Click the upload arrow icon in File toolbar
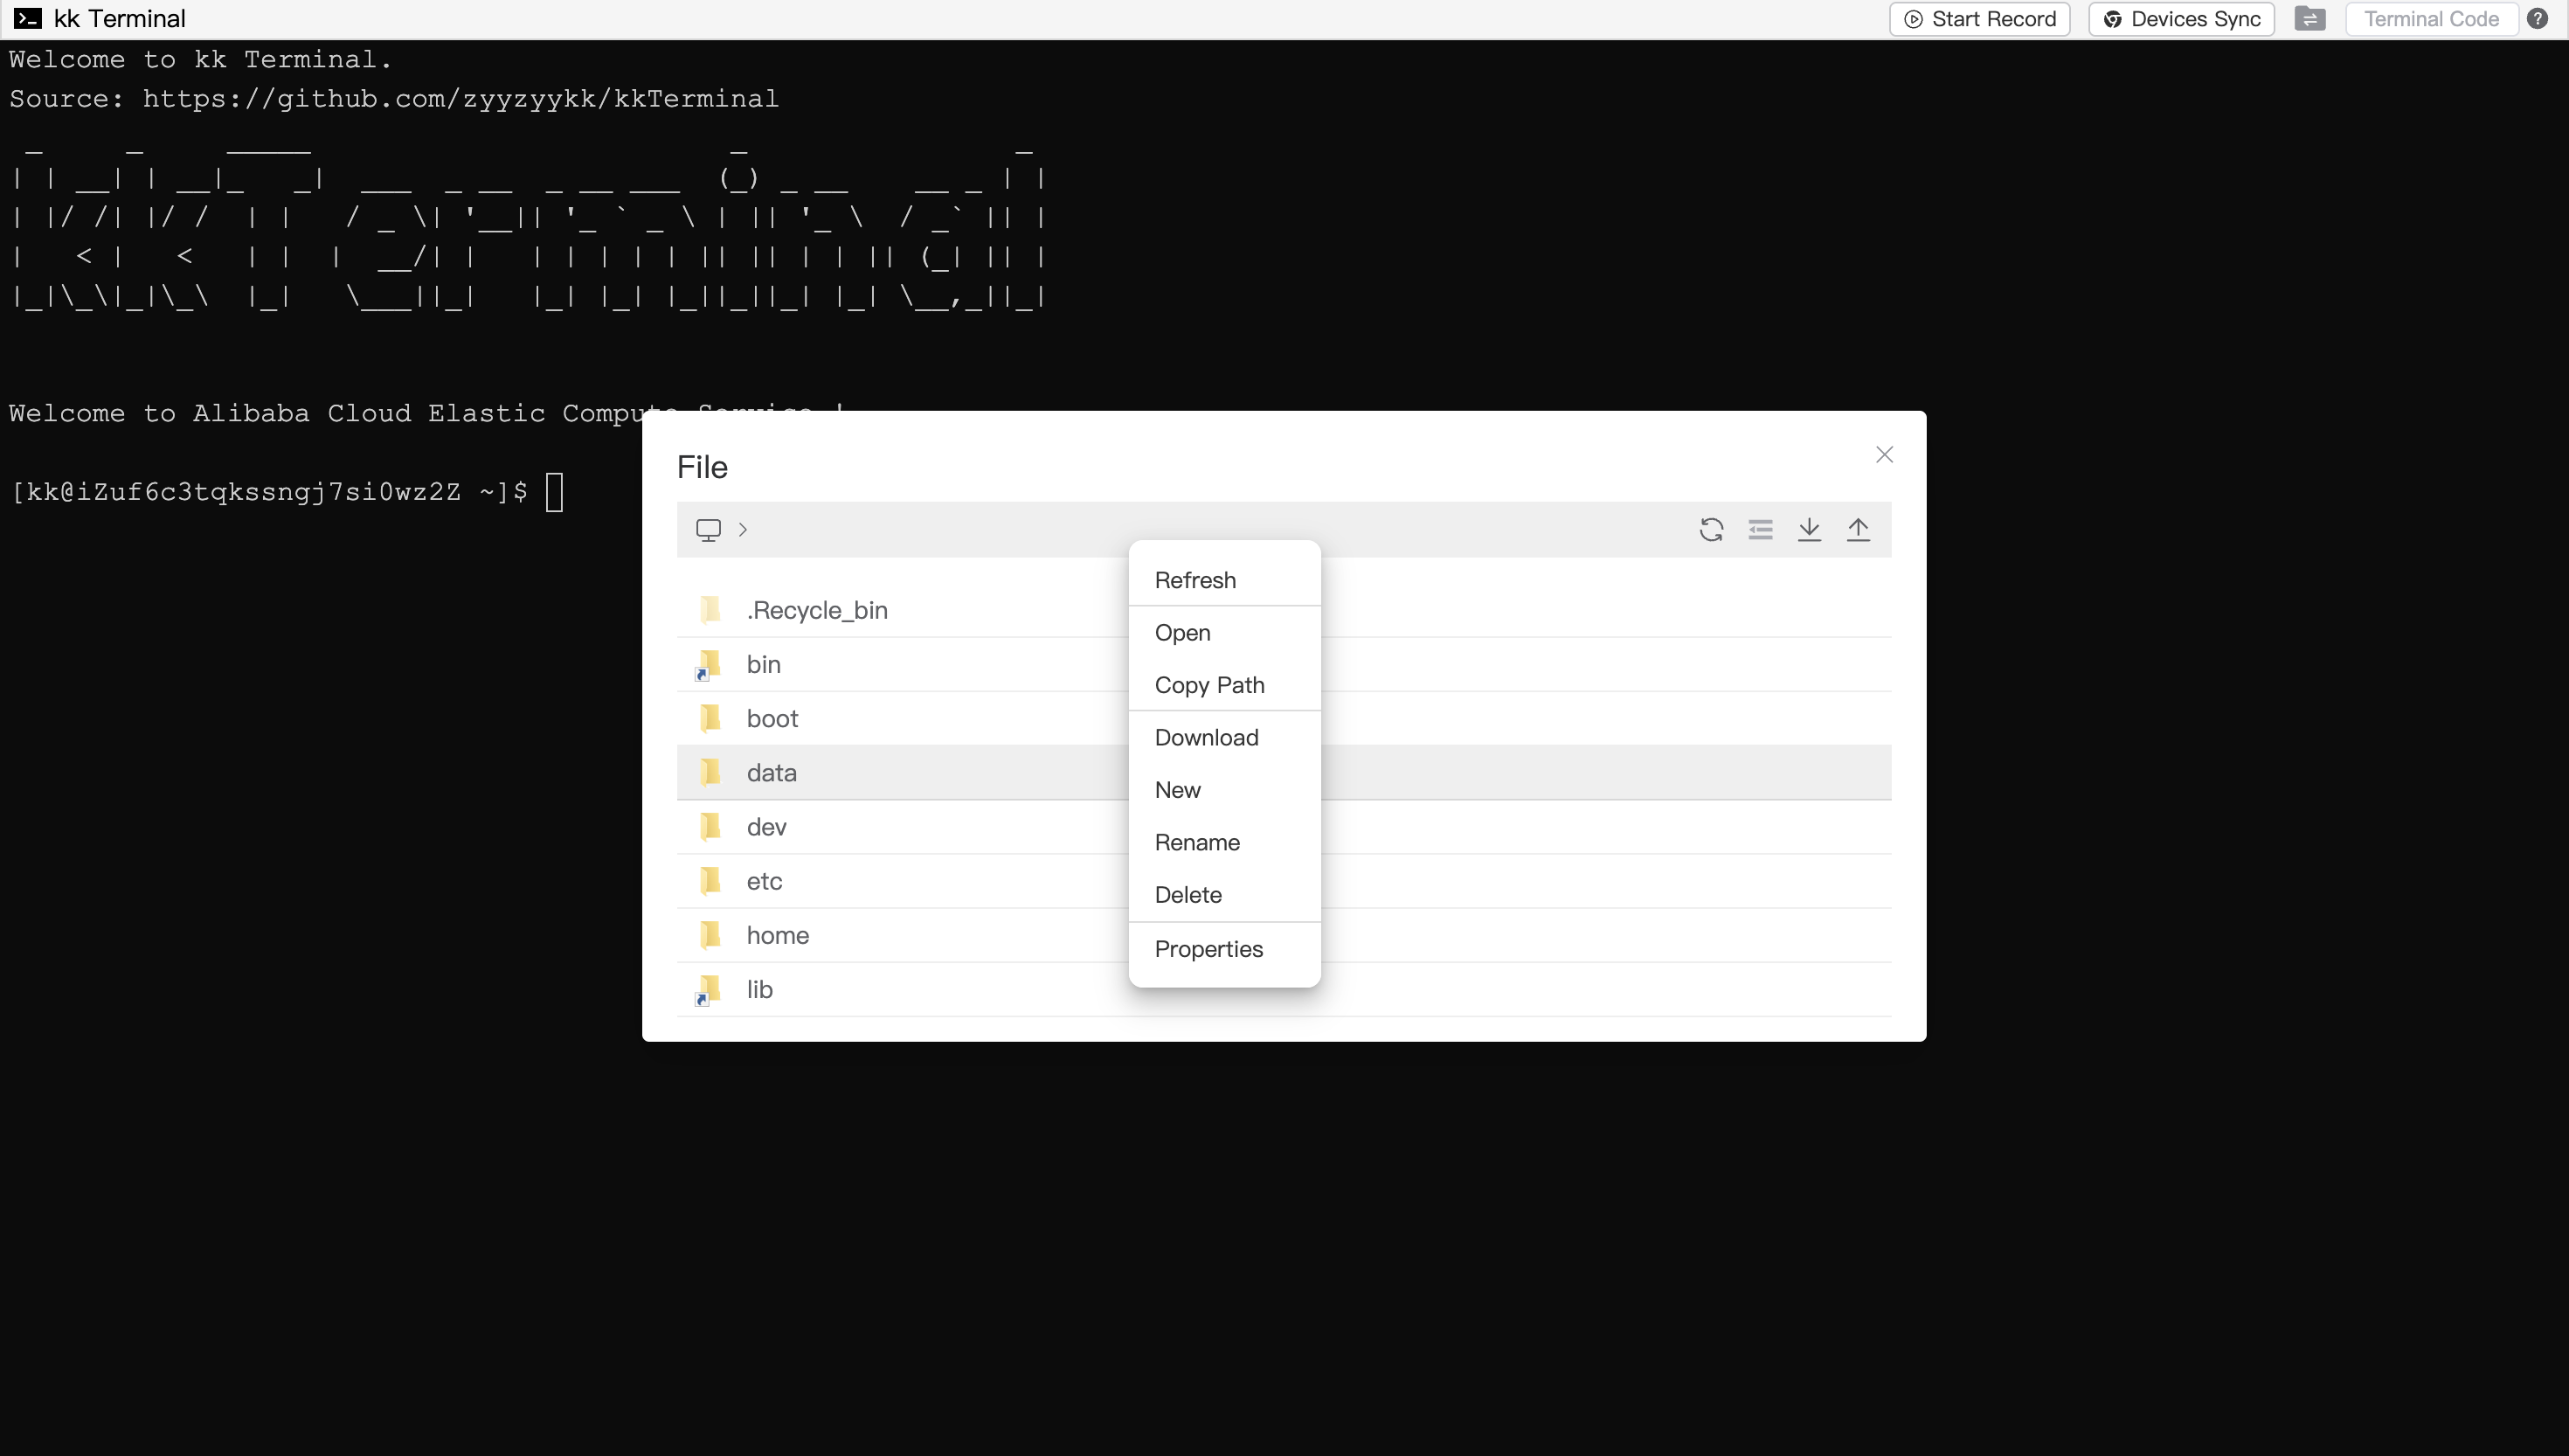This screenshot has width=2569, height=1456. point(1859,529)
